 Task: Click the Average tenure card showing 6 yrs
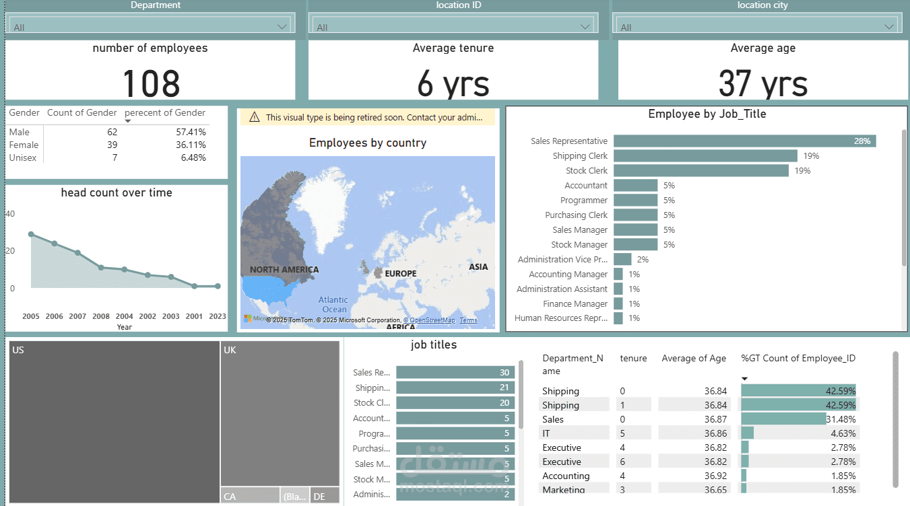click(x=453, y=70)
